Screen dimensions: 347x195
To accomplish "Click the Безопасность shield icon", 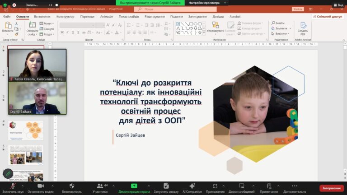I will 72,186.
